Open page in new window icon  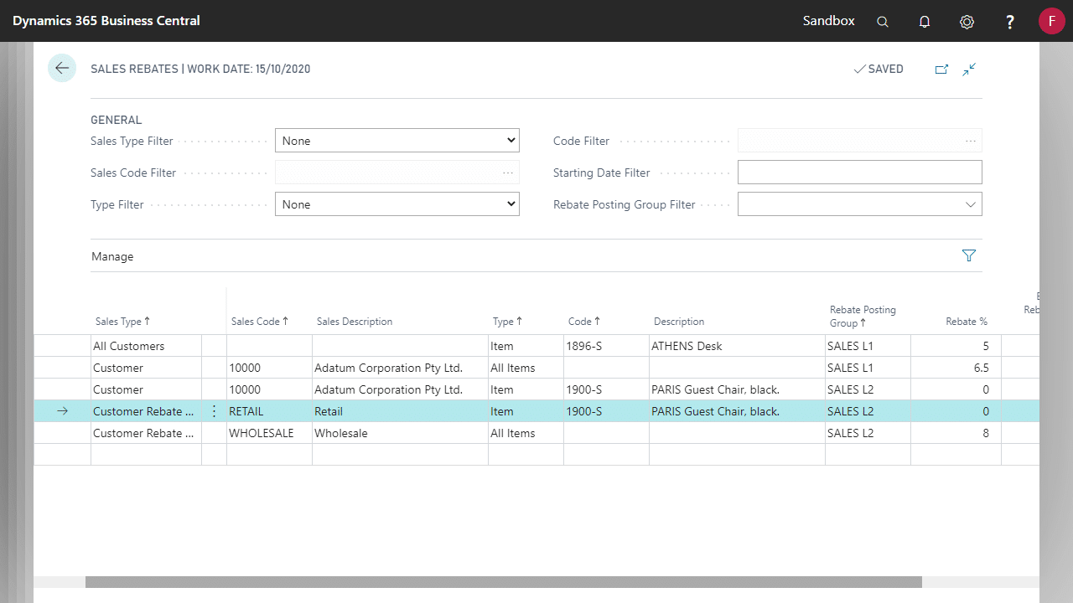[941, 70]
